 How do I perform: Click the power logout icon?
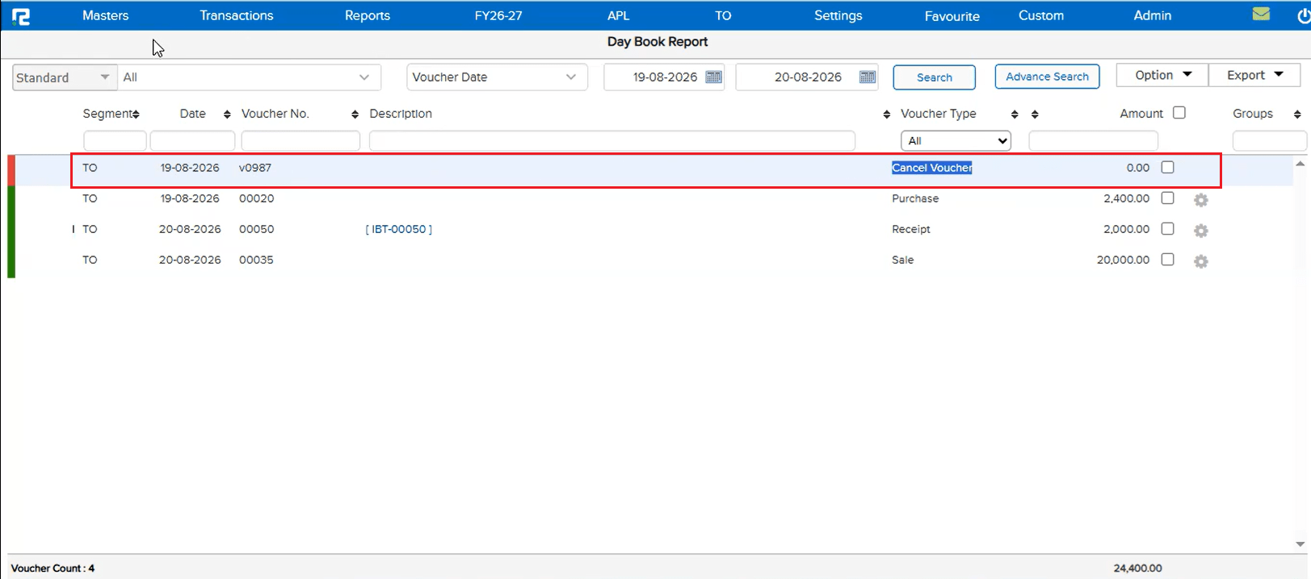coord(1304,16)
